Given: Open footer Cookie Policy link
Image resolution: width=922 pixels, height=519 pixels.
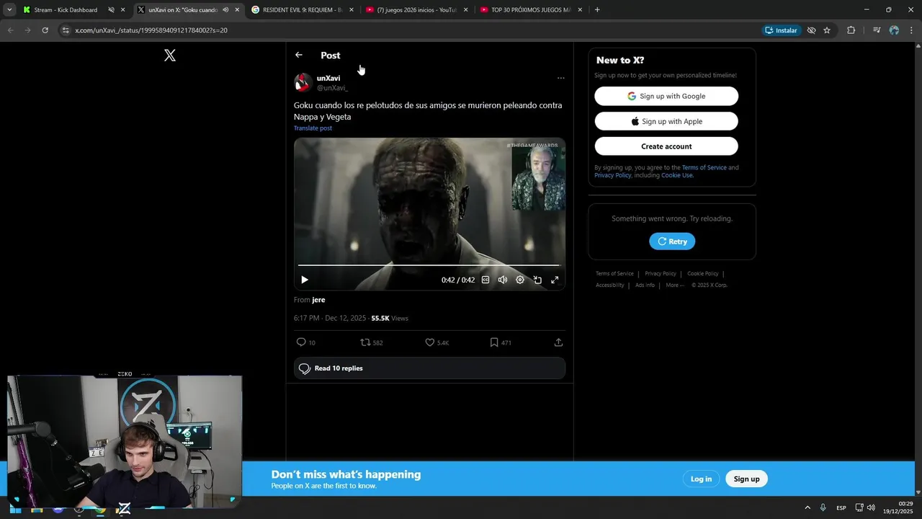Looking at the screenshot, I should [x=703, y=274].
